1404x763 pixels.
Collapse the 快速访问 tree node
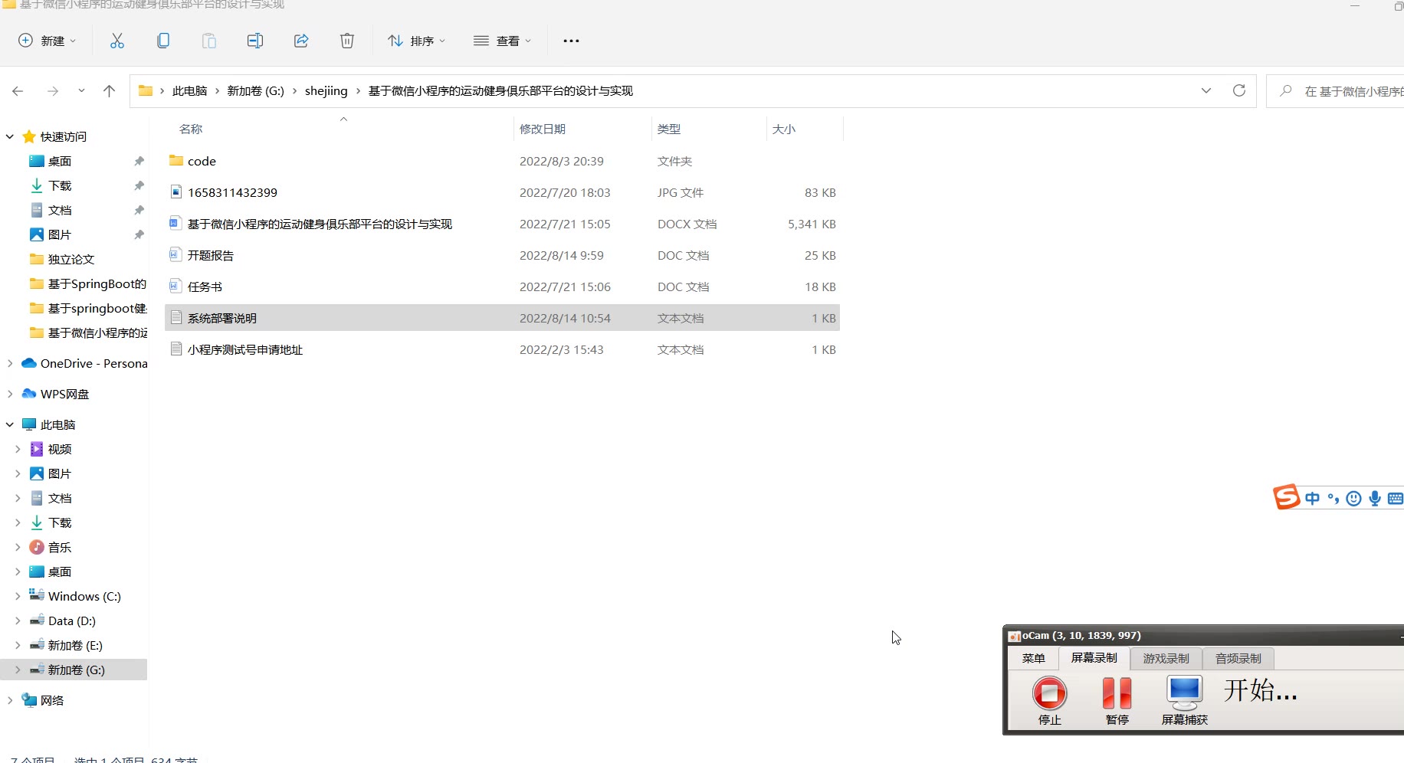(x=10, y=136)
